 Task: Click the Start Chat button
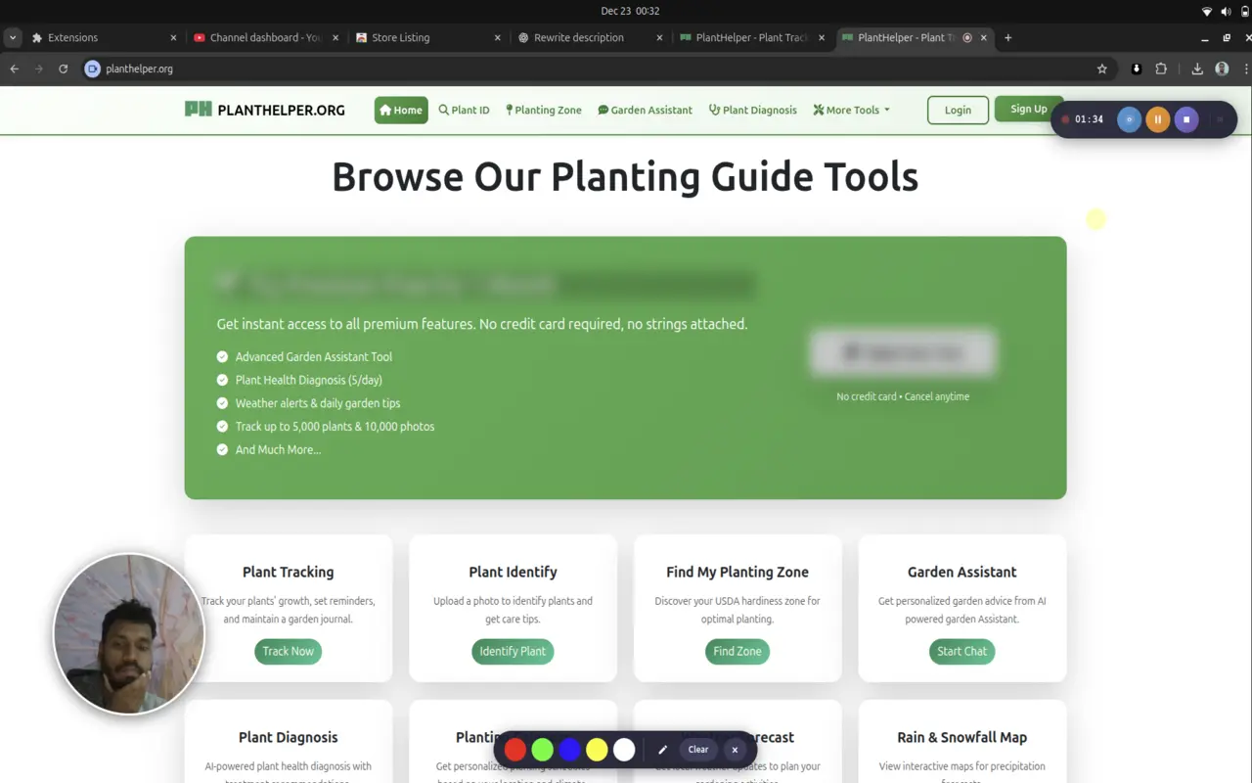[962, 651]
